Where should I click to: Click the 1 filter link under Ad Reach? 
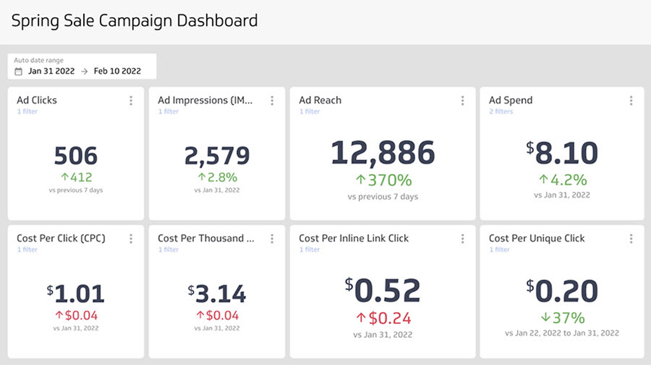pyautogui.click(x=310, y=111)
